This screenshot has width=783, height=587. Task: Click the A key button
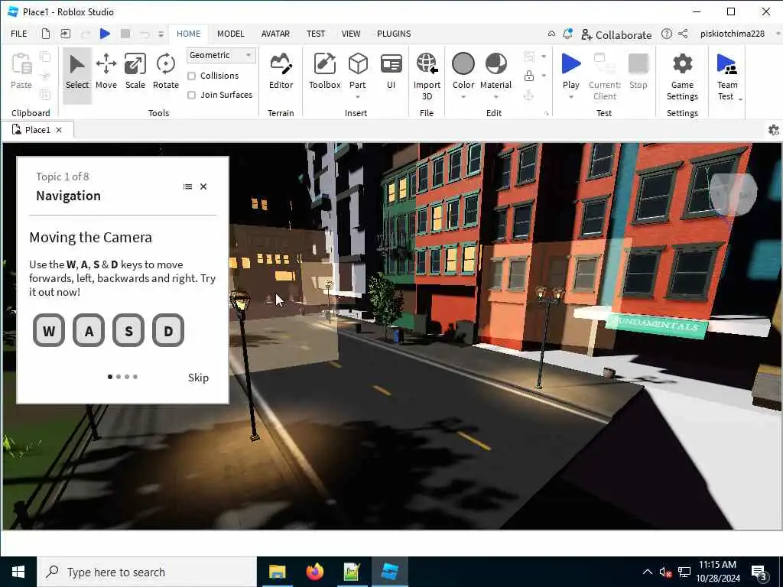tap(89, 330)
